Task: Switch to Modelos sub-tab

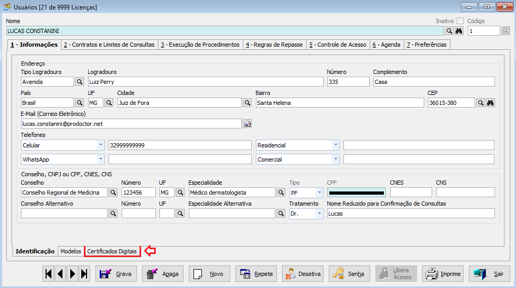Action: [x=70, y=251]
